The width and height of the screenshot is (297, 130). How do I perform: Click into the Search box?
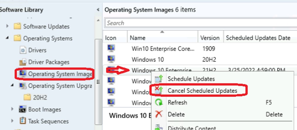(x=201, y=23)
